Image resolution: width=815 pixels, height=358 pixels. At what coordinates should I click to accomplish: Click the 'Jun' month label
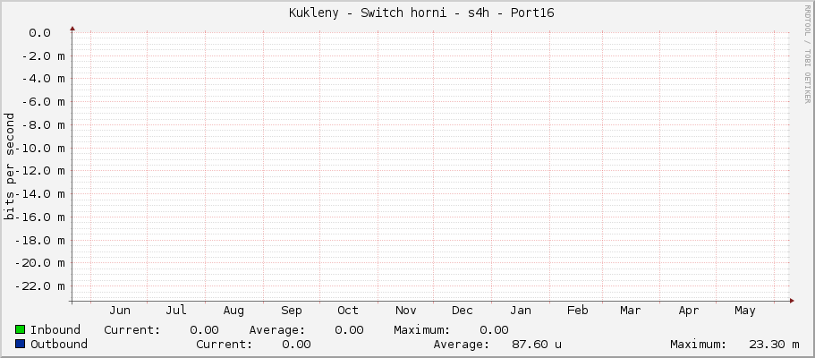click(x=120, y=311)
